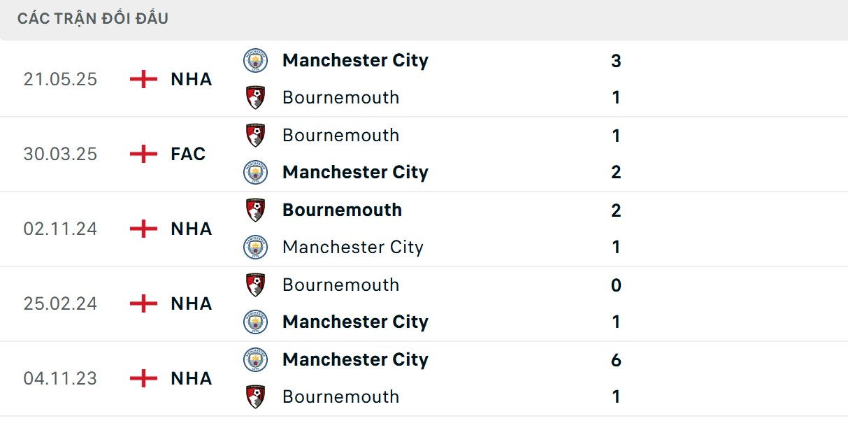
Task: Open Manchester City team in 21.05.25 match
Action: pyautogui.click(x=354, y=60)
